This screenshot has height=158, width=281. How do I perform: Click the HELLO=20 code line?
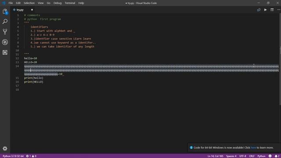click(30, 62)
